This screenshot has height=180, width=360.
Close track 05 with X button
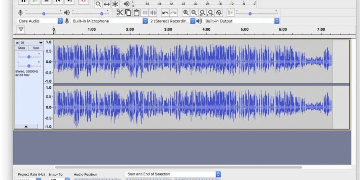pyautogui.click(x=17, y=43)
